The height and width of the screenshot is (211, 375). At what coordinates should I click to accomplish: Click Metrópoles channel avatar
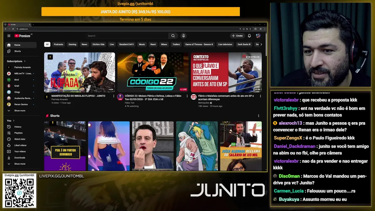click(194, 97)
